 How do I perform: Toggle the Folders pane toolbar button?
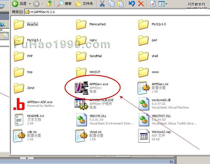click(x=84, y=4)
